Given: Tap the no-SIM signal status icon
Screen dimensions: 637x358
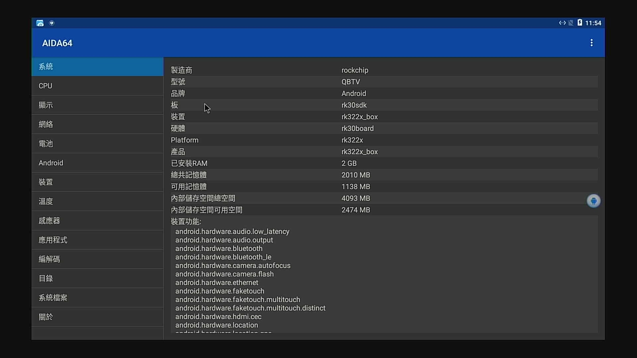Looking at the screenshot, I should 571,23.
